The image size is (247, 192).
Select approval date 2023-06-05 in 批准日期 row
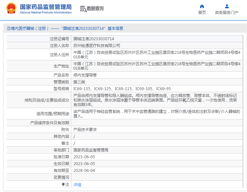tap(84, 157)
